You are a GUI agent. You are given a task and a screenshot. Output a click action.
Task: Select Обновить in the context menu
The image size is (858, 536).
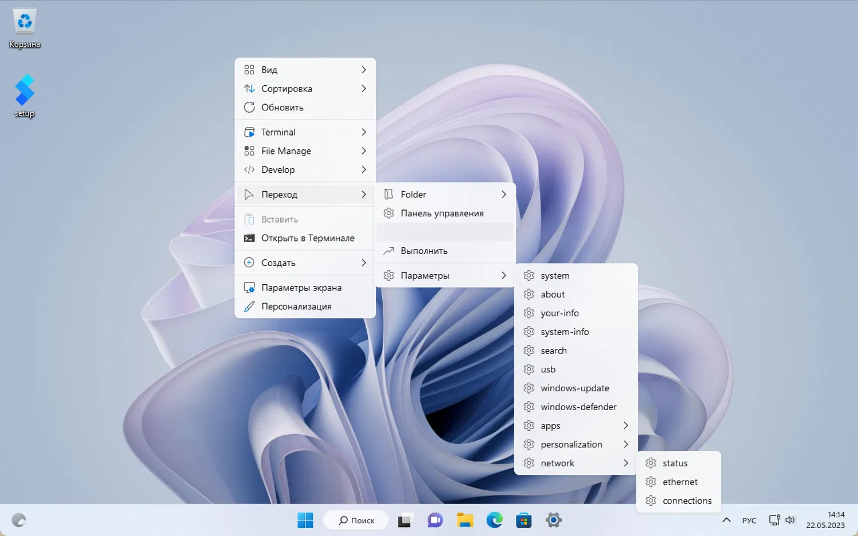(x=282, y=108)
